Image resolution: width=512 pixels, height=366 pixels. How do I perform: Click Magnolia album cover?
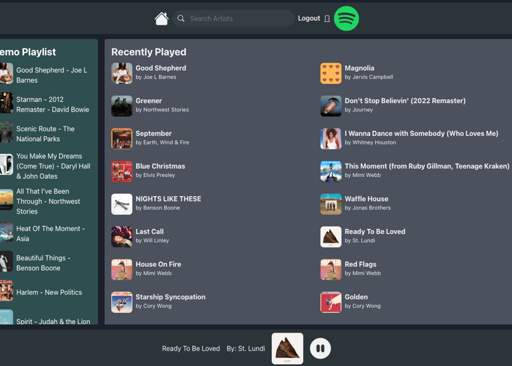click(x=331, y=73)
